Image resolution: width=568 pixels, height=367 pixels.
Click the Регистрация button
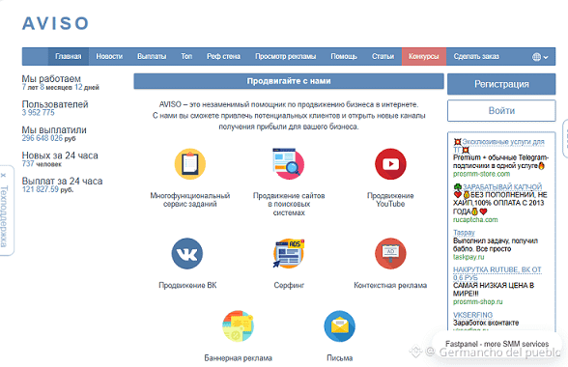501,84
